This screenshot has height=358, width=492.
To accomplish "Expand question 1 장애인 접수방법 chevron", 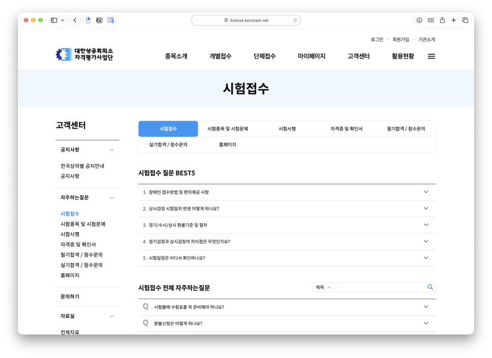I will click(426, 192).
